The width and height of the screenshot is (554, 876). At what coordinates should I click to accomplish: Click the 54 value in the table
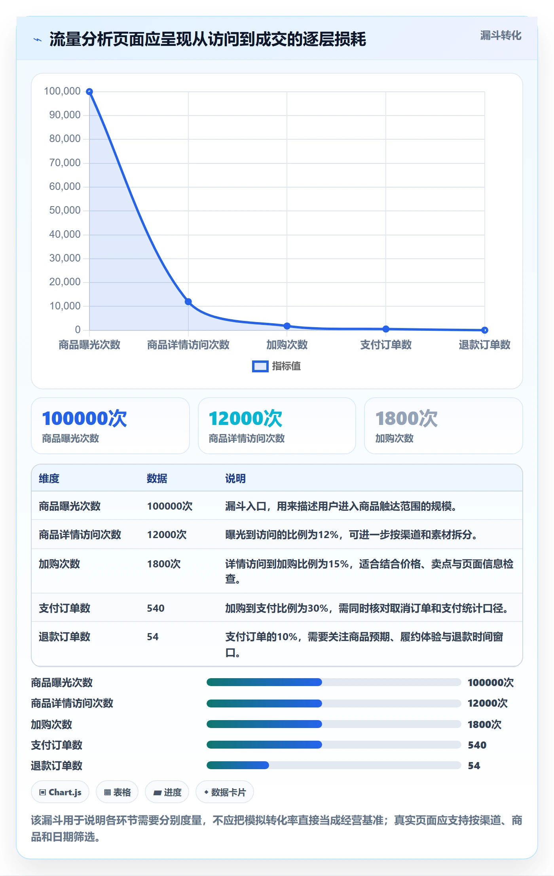pos(153,637)
